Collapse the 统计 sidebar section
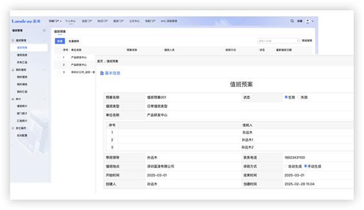364x210 pixels. pyautogui.click(x=45, y=99)
